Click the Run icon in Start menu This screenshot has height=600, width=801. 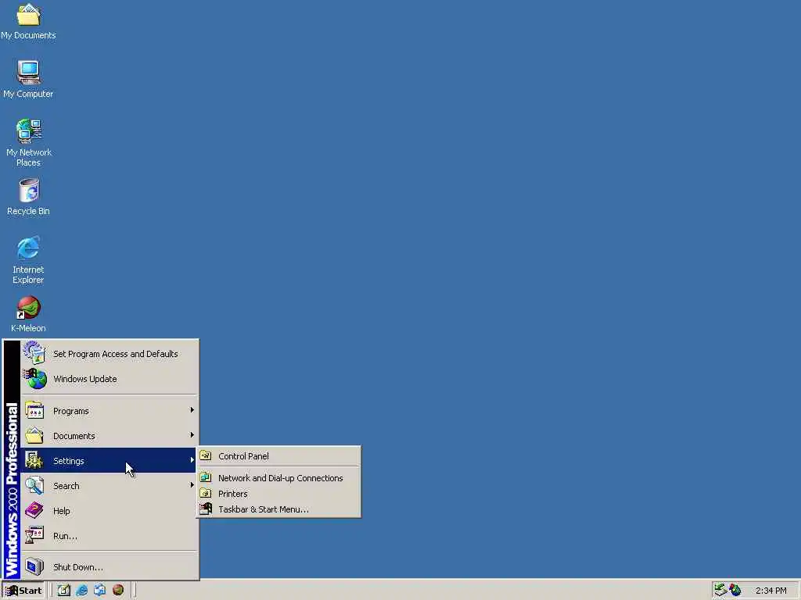coord(34,535)
